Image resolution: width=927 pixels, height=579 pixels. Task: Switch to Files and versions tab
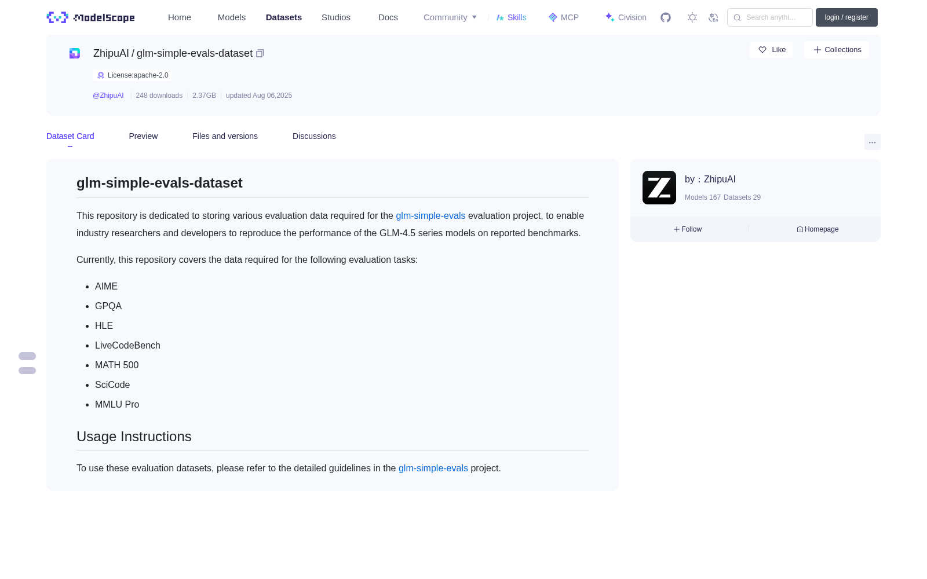click(x=225, y=136)
